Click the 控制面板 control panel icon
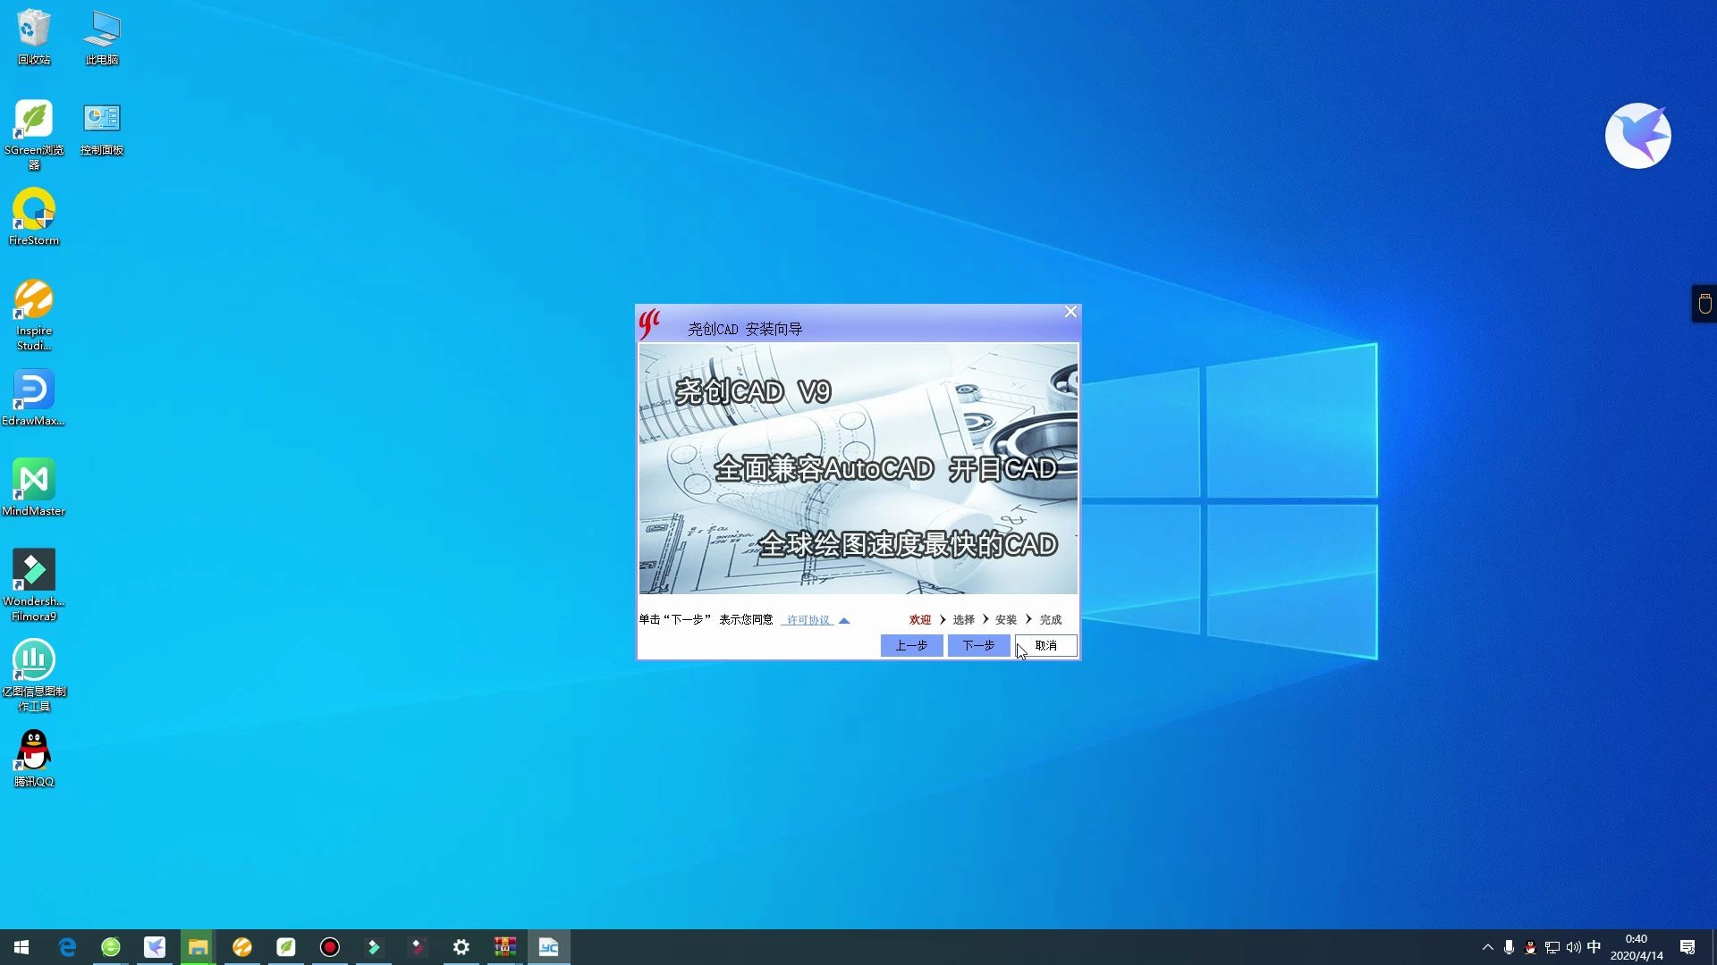Image resolution: width=1717 pixels, height=965 pixels. (x=102, y=120)
